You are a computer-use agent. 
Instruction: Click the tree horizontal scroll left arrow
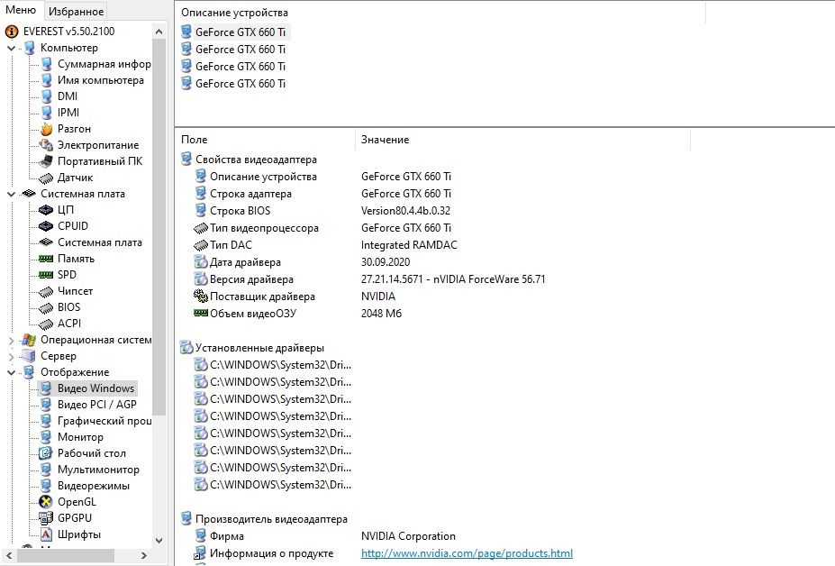(9, 555)
